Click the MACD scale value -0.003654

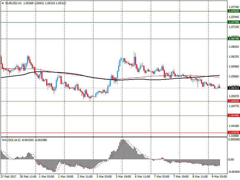click(234, 172)
